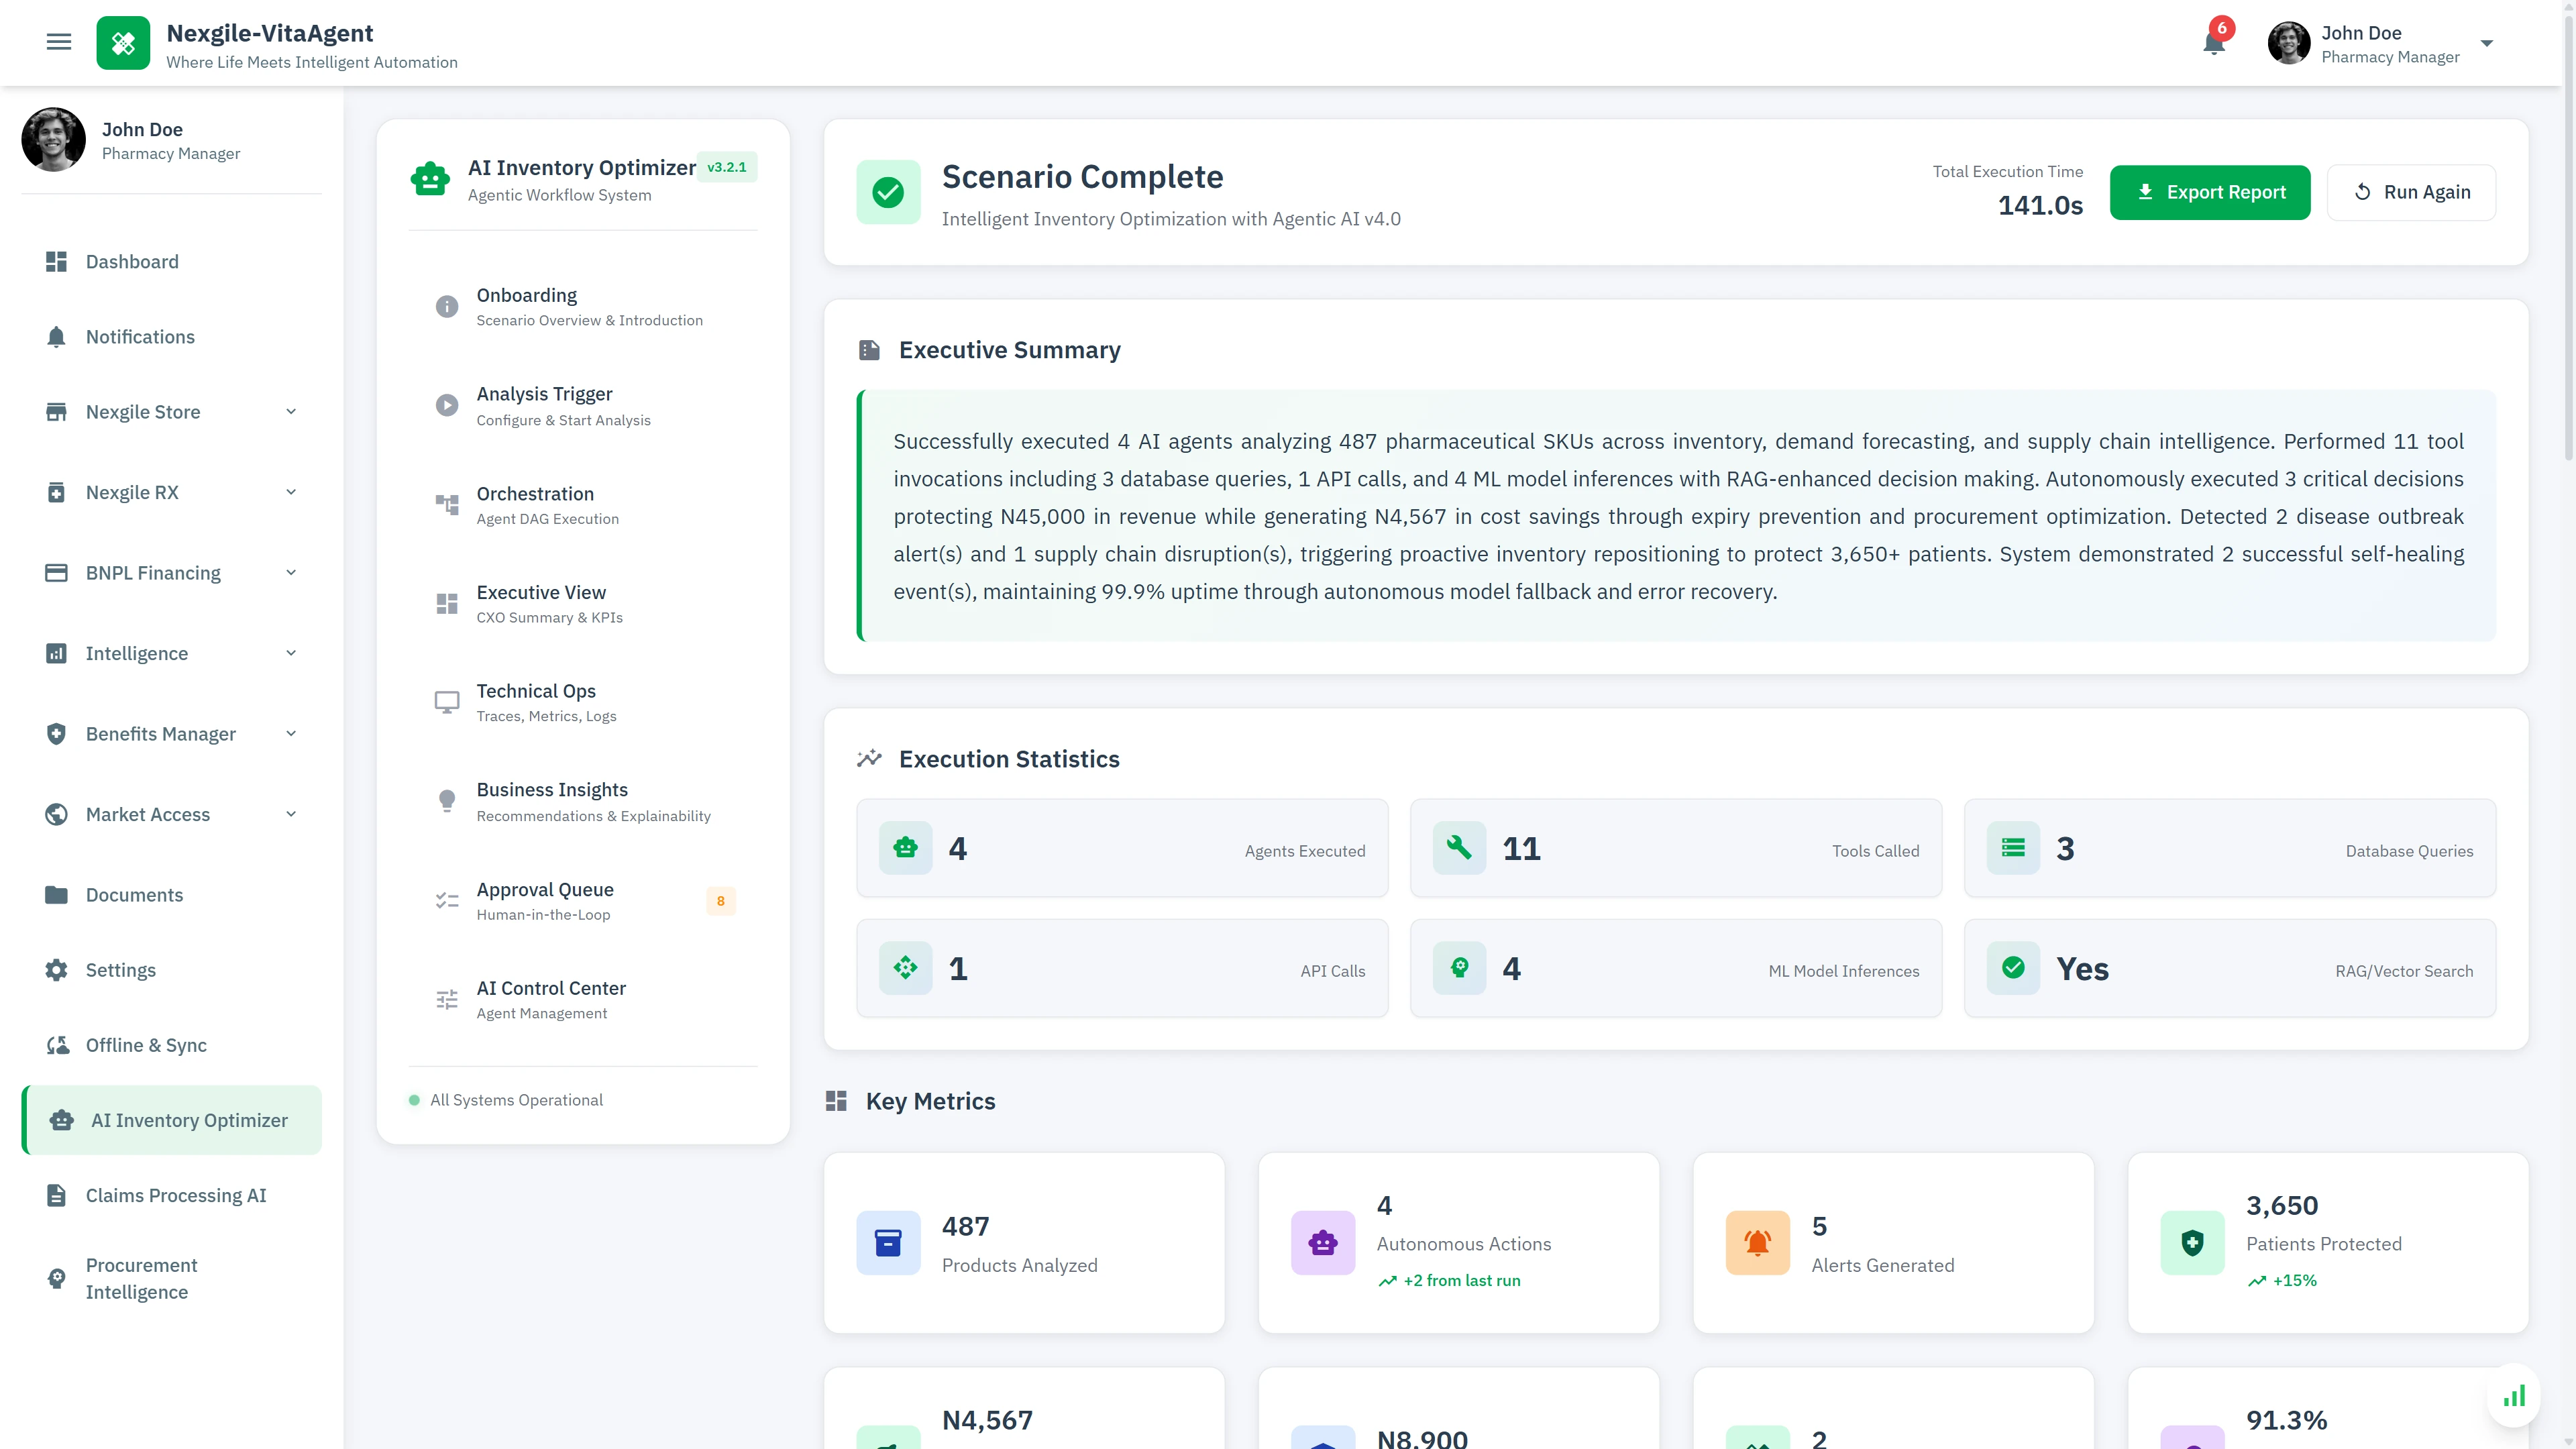Screen dimensions: 2576x1449
Task: Click the Export Report button
Action: [2210, 192]
